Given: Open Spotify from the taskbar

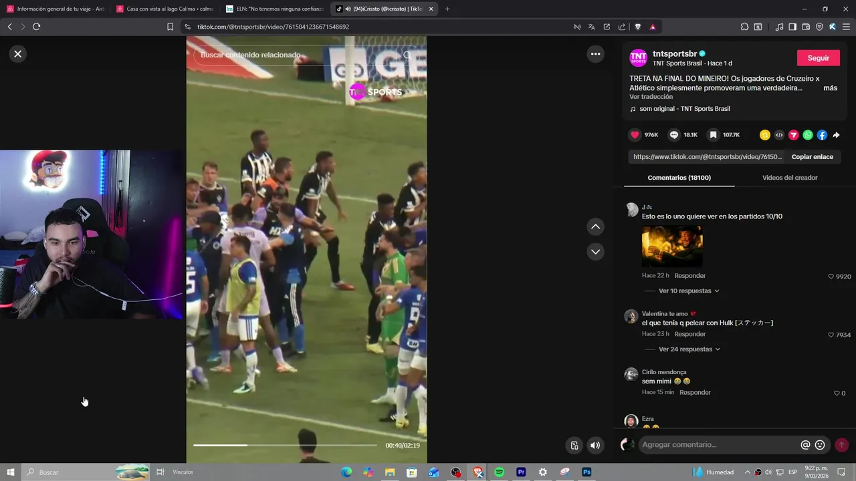Looking at the screenshot, I should [x=499, y=472].
